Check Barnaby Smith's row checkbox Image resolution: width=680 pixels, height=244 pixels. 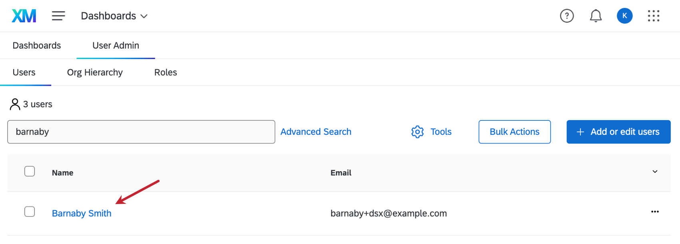click(x=30, y=212)
